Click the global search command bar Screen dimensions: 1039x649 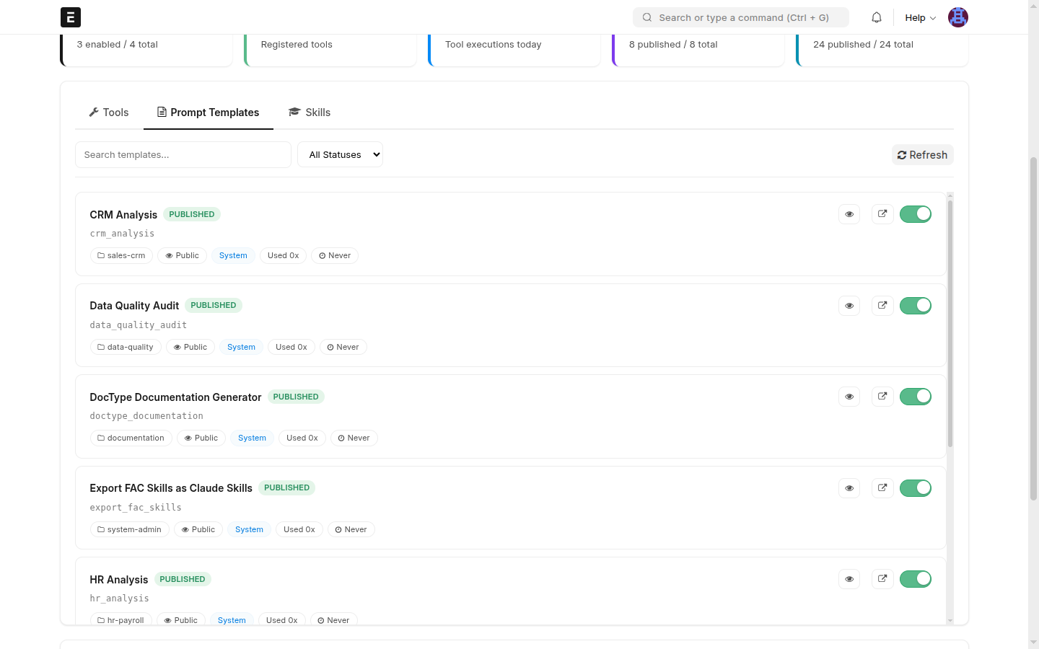tap(741, 17)
